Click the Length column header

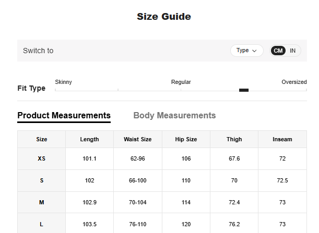point(89,139)
